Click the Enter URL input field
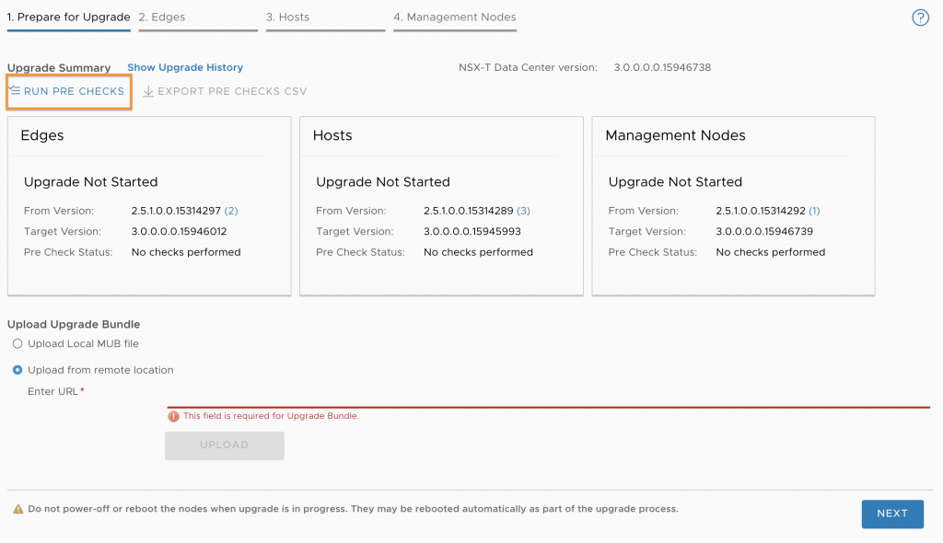 coord(549,397)
